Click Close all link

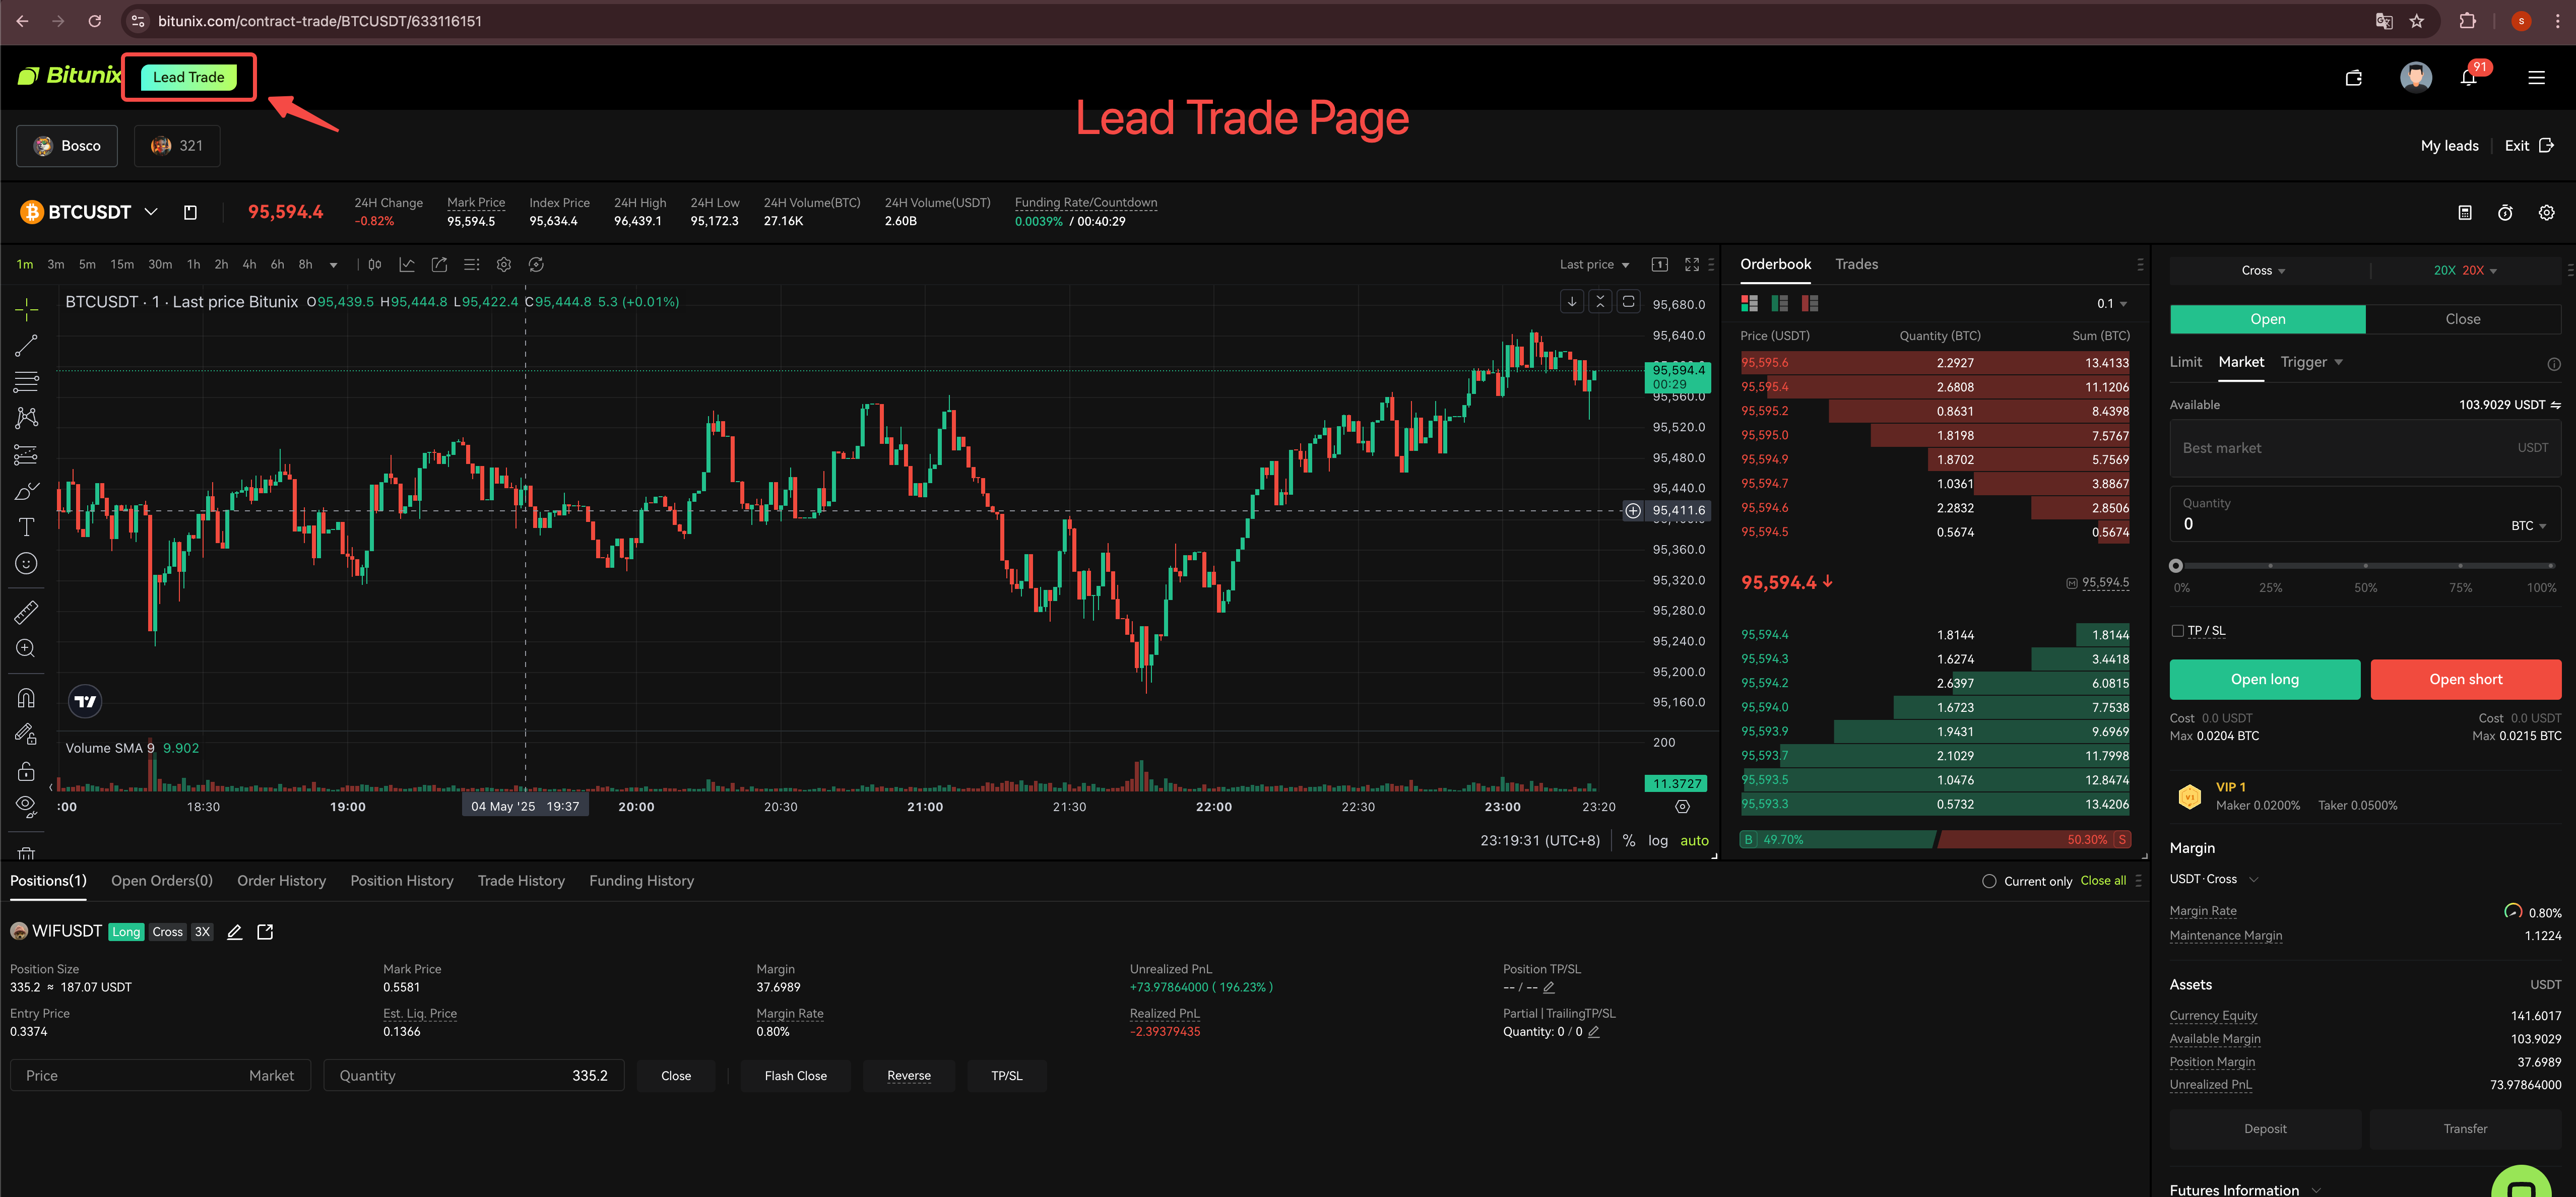pos(2102,881)
